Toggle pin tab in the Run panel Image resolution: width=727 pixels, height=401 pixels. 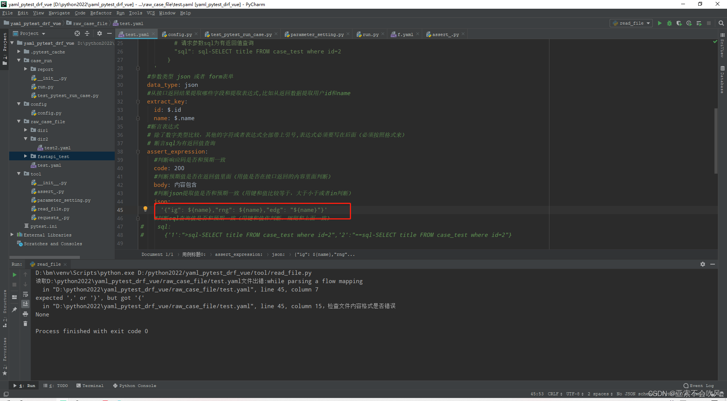(14, 309)
